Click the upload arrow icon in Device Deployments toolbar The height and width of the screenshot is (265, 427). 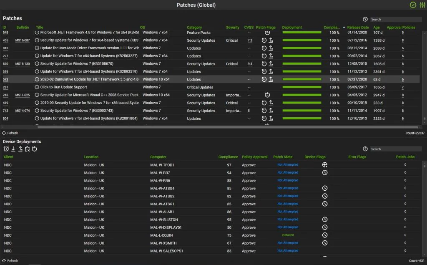(20, 149)
